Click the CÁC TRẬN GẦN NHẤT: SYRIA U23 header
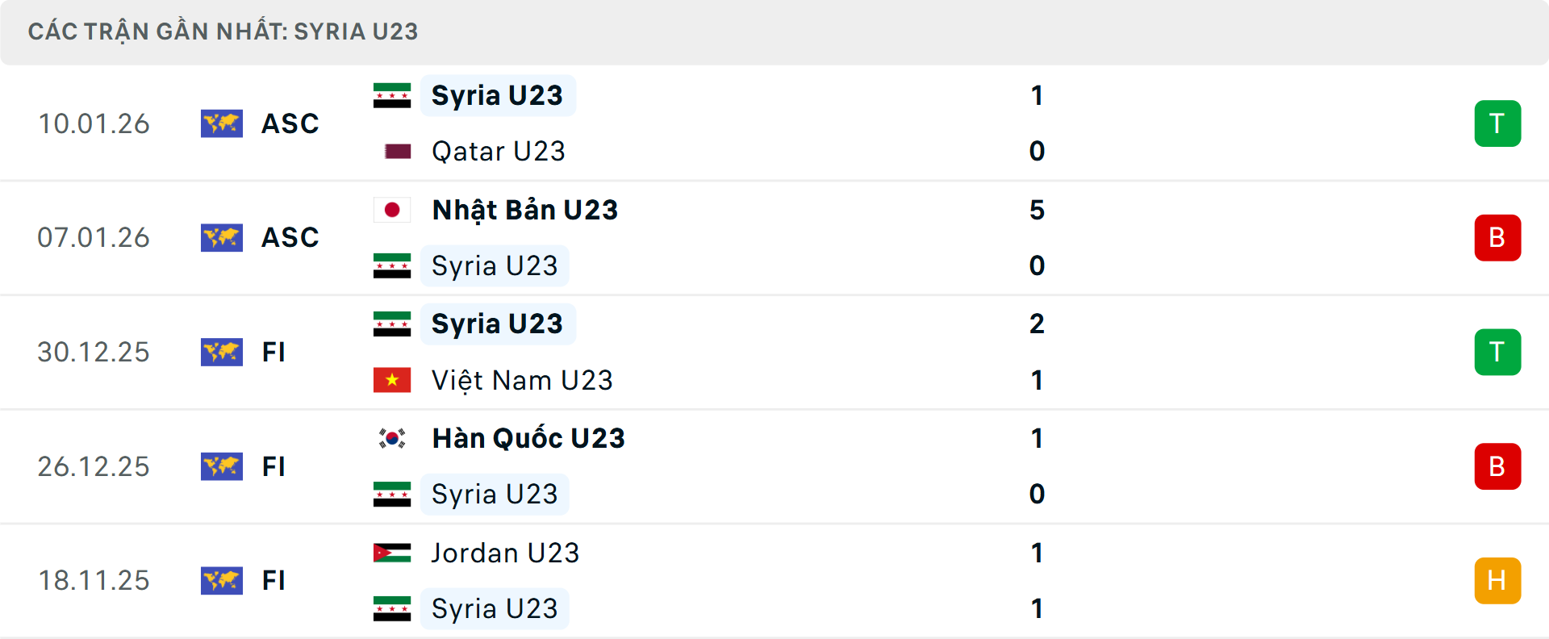Viewport: 1549px width, 639px height. click(x=222, y=31)
